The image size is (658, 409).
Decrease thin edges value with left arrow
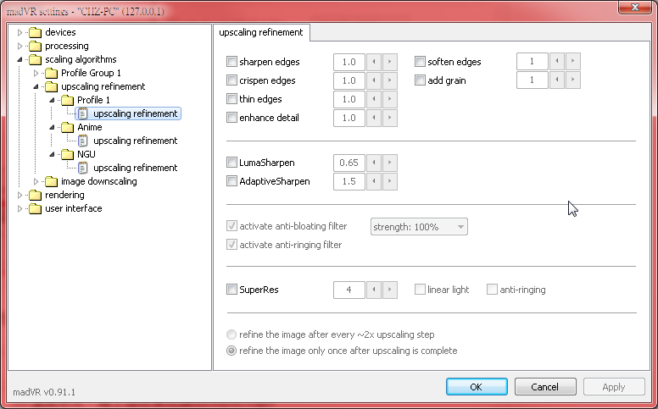(x=374, y=99)
